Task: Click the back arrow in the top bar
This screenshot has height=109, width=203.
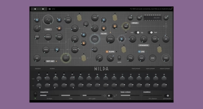Action: click(35, 9)
